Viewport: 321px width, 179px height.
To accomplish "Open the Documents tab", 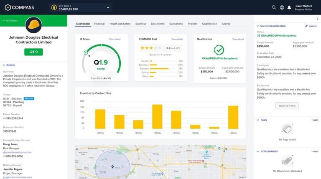I will tap(158, 24).
